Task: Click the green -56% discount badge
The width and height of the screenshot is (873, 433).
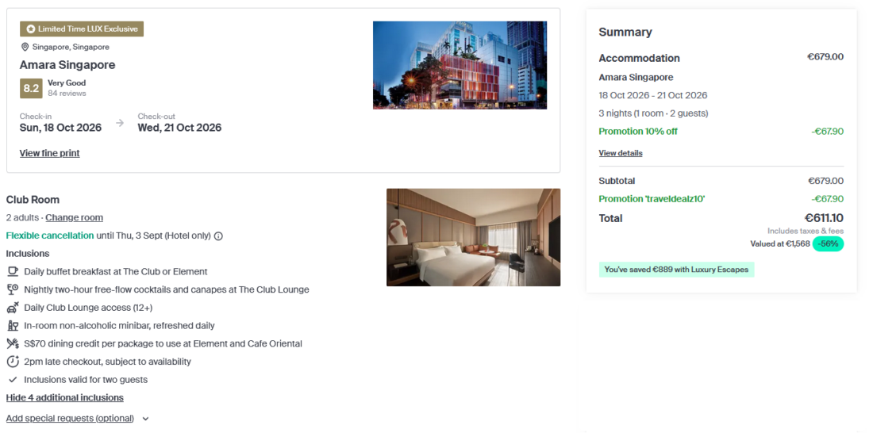Action: click(x=829, y=244)
